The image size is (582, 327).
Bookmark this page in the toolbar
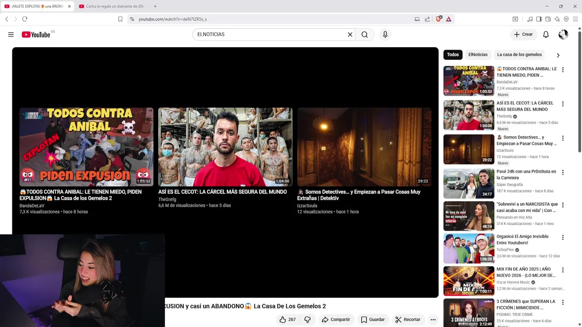point(120,19)
